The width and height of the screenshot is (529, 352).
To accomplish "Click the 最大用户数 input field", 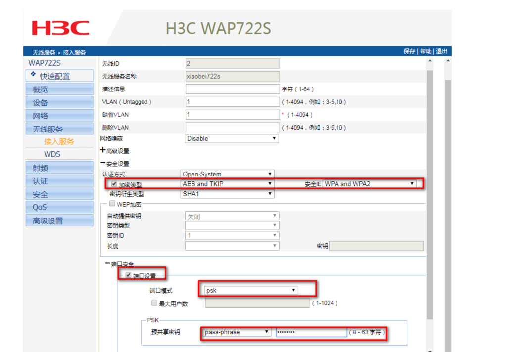I will click(x=257, y=303).
